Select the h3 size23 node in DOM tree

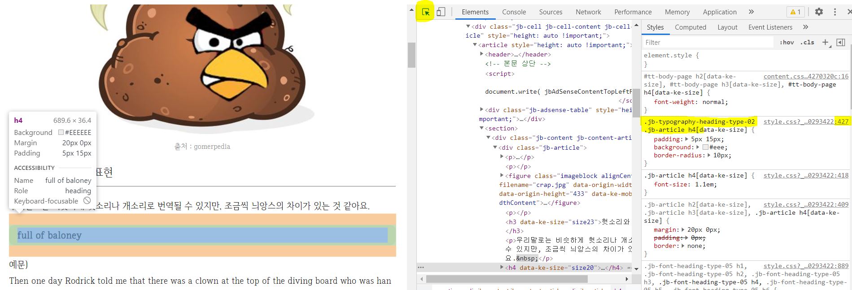point(568,221)
